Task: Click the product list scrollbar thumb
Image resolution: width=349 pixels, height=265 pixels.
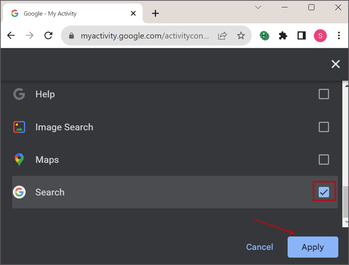Action: coord(346,202)
